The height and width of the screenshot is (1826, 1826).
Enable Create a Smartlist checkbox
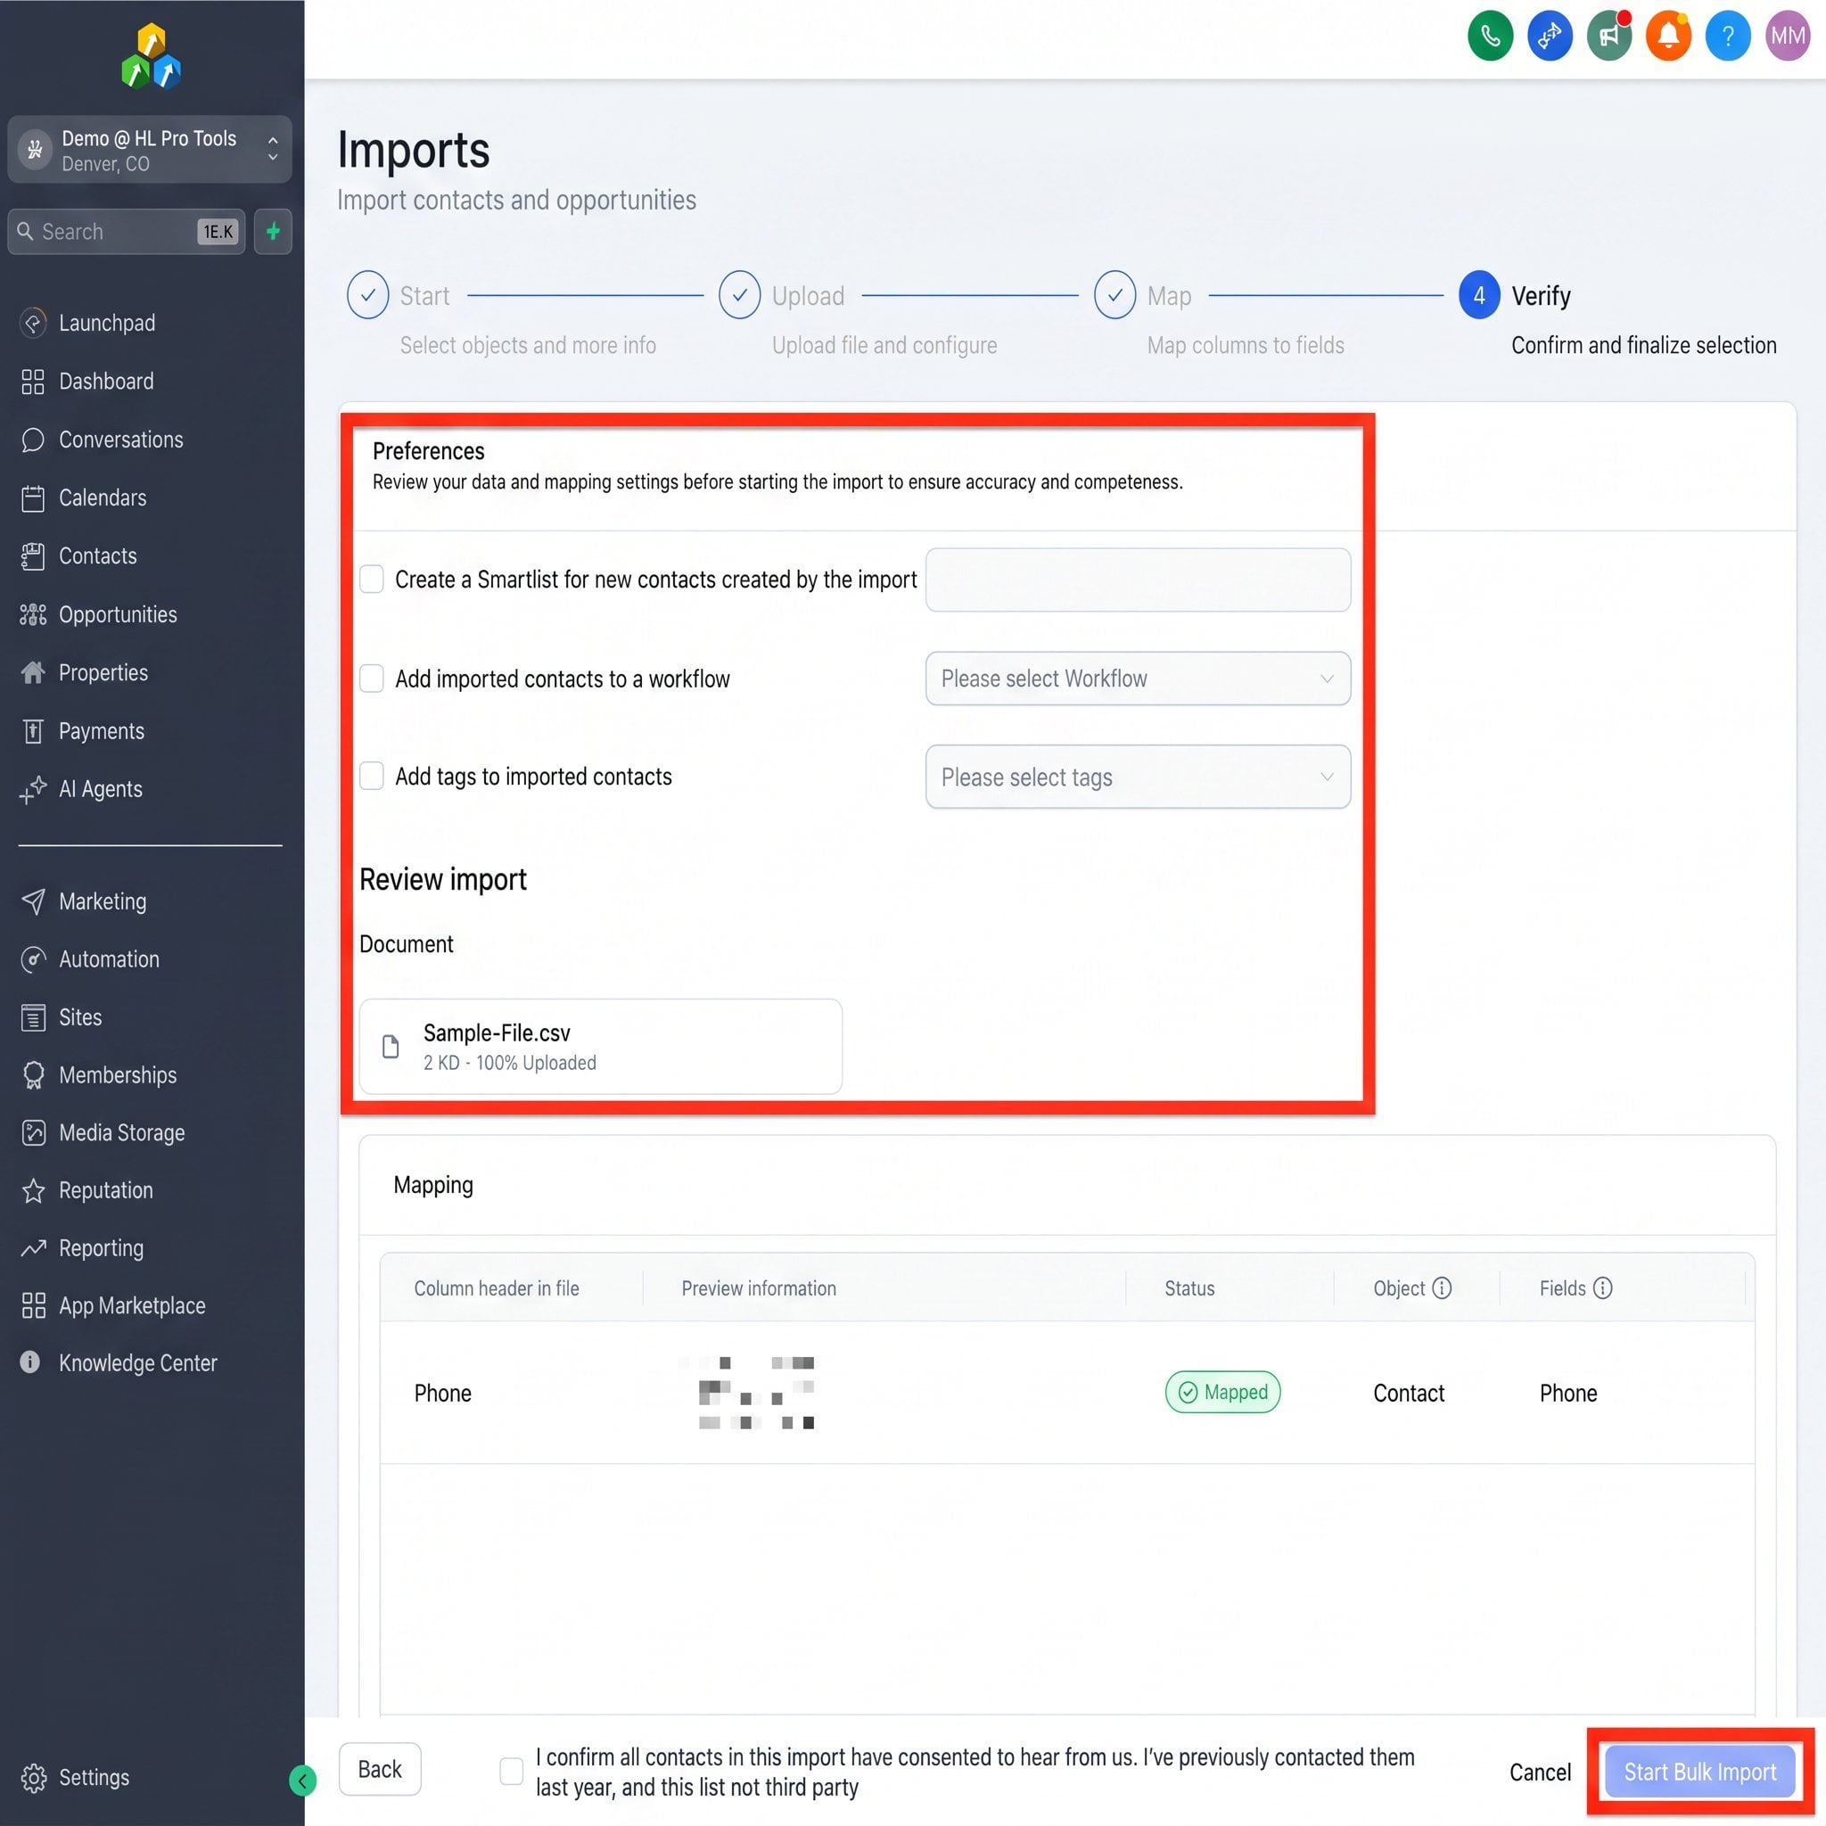click(372, 580)
